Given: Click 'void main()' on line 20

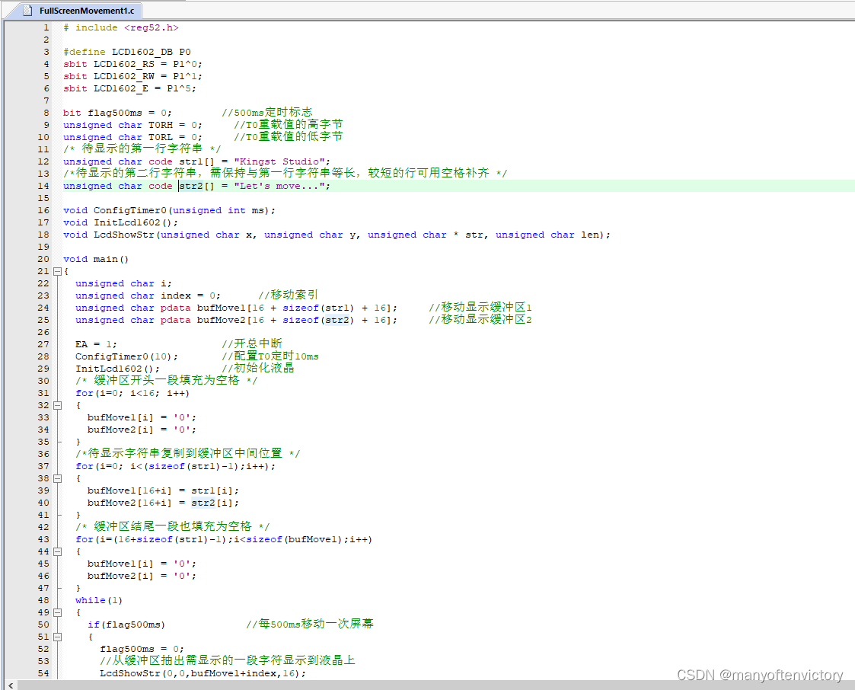Looking at the screenshot, I should 96,259.
